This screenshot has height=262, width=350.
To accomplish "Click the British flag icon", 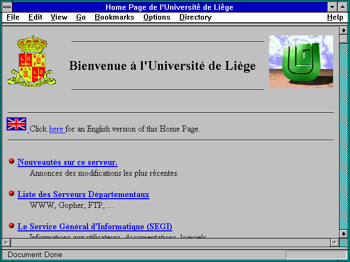I will click(16, 124).
